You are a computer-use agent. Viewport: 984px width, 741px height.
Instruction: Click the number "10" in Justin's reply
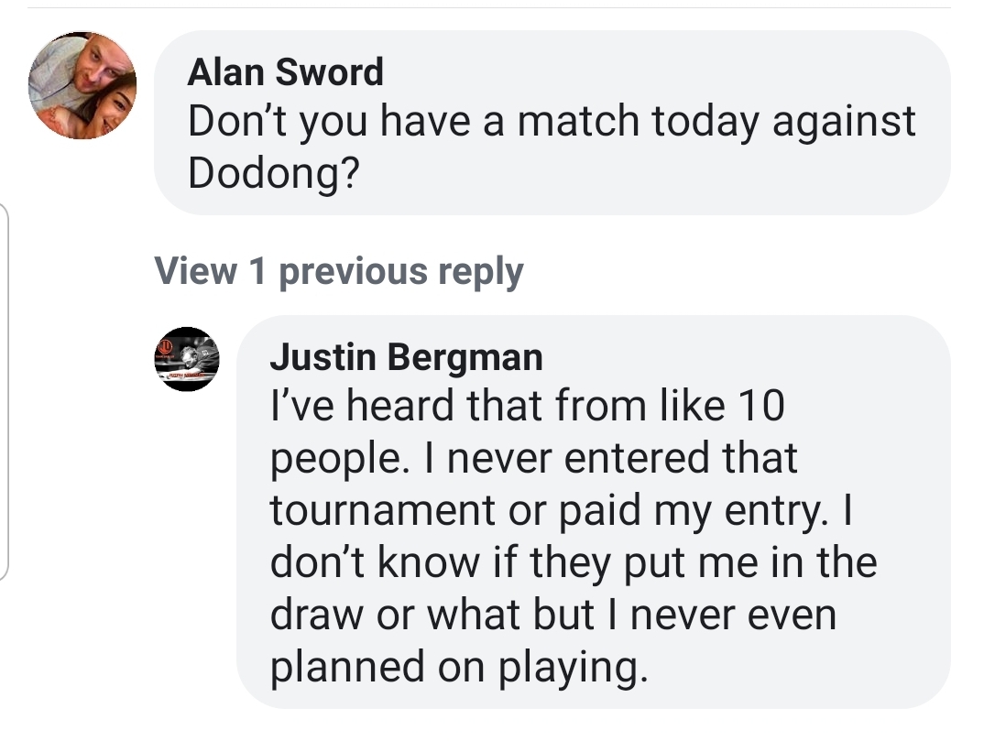[756, 406]
